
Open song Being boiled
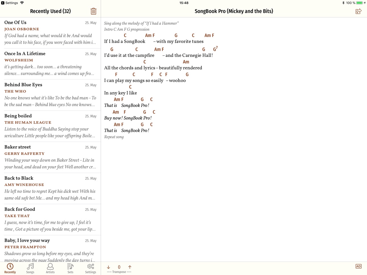(50, 126)
